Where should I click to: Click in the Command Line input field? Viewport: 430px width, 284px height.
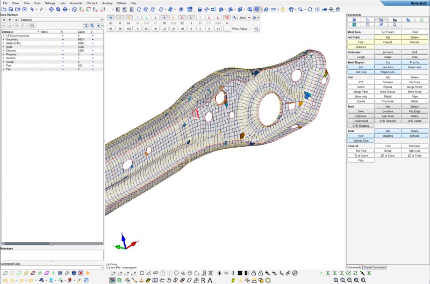(x=51, y=267)
